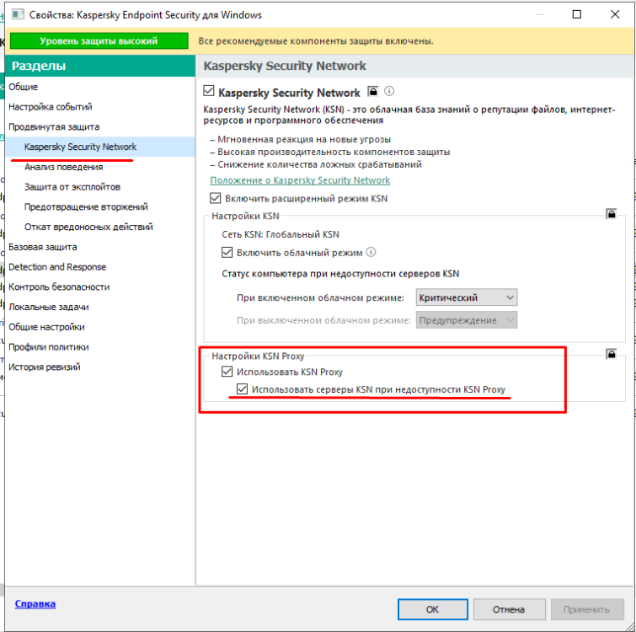Minimize the properties window

(538, 14)
